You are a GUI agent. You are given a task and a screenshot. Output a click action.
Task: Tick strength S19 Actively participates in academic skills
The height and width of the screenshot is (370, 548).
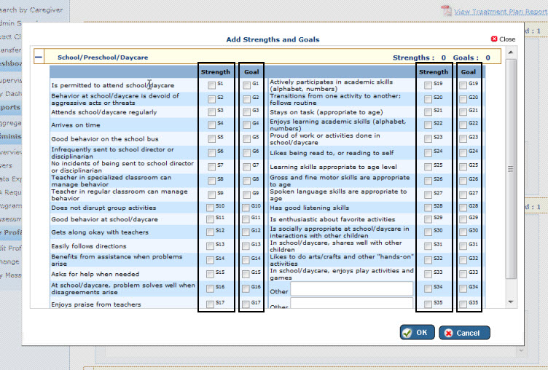428,85
